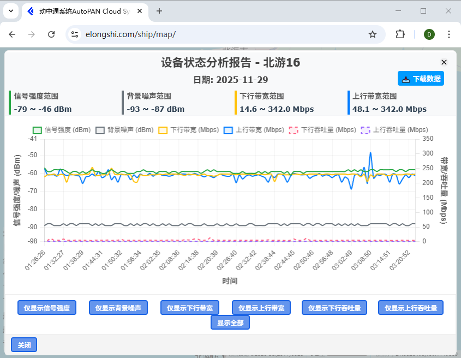The height and width of the screenshot is (358, 461).
Task: Bookmark the page with the star icon
Action: 373,34
